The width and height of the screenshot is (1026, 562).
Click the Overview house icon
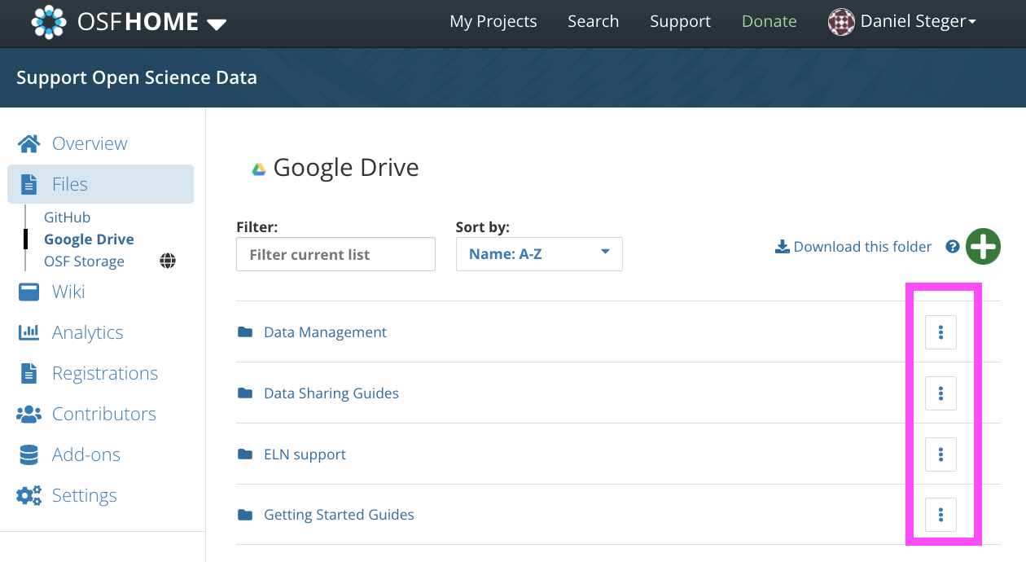point(29,143)
